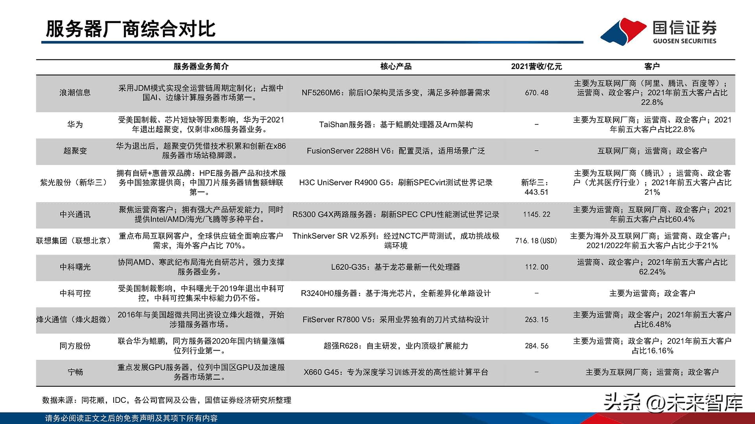
Task: Select the row label 超聚变
Action: click(x=75, y=151)
